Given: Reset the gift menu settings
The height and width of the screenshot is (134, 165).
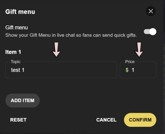Looking at the screenshot, I should (18, 120).
